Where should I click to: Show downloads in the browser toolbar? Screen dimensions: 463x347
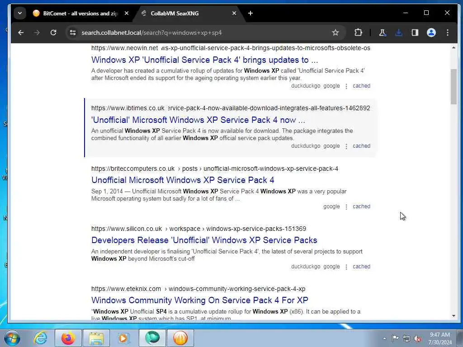tap(399, 33)
